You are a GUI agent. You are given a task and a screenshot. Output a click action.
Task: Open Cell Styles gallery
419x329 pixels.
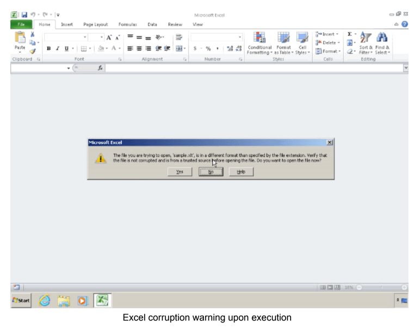pos(303,44)
